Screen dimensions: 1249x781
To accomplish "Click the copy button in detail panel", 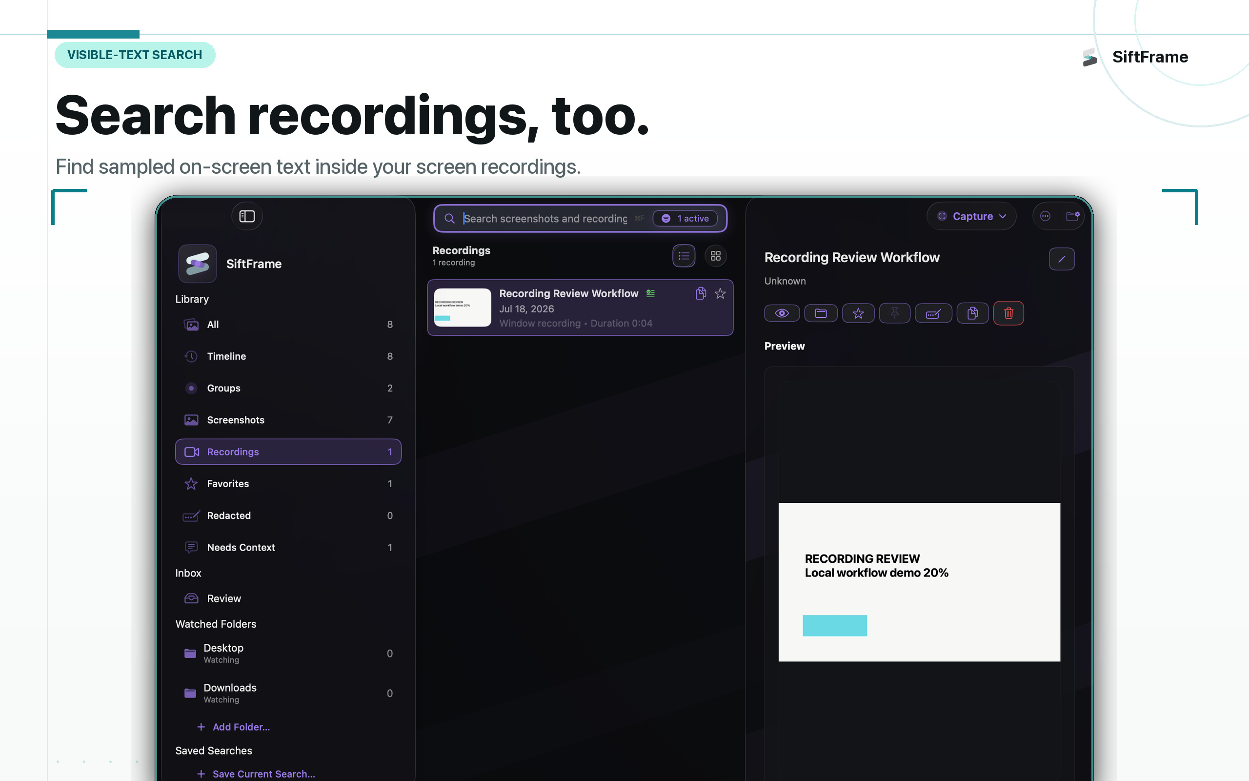I will pyautogui.click(x=972, y=313).
